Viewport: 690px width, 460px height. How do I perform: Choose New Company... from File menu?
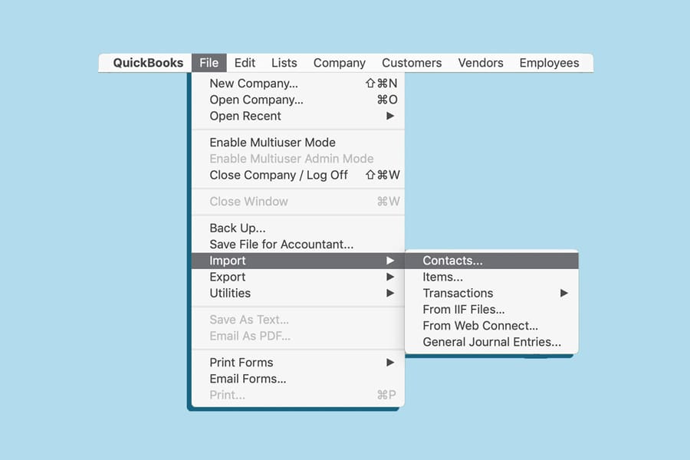(x=298, y=84)
